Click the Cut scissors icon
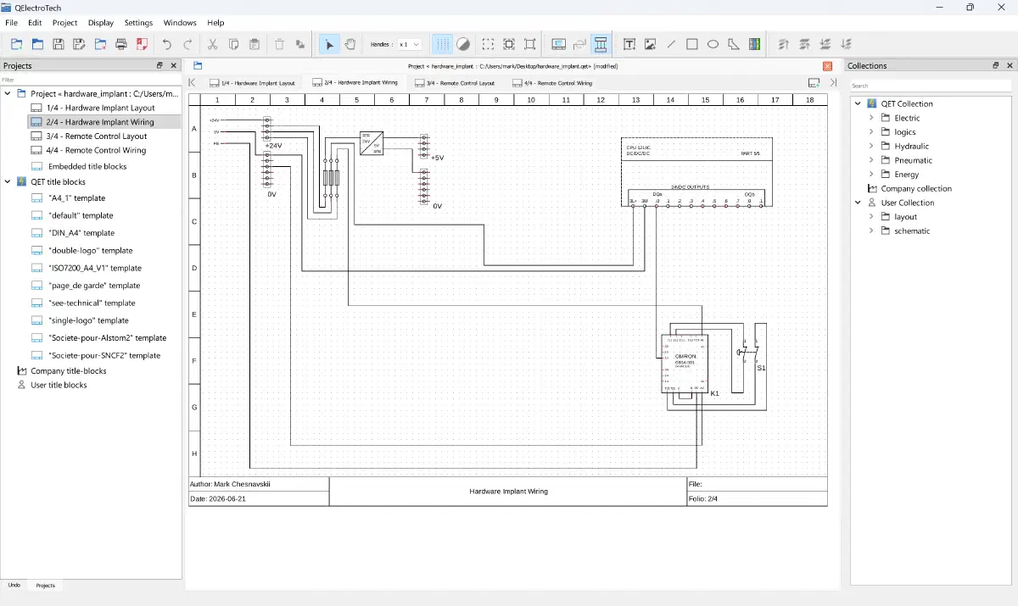The image size is (1018, 606). [213, 44]
